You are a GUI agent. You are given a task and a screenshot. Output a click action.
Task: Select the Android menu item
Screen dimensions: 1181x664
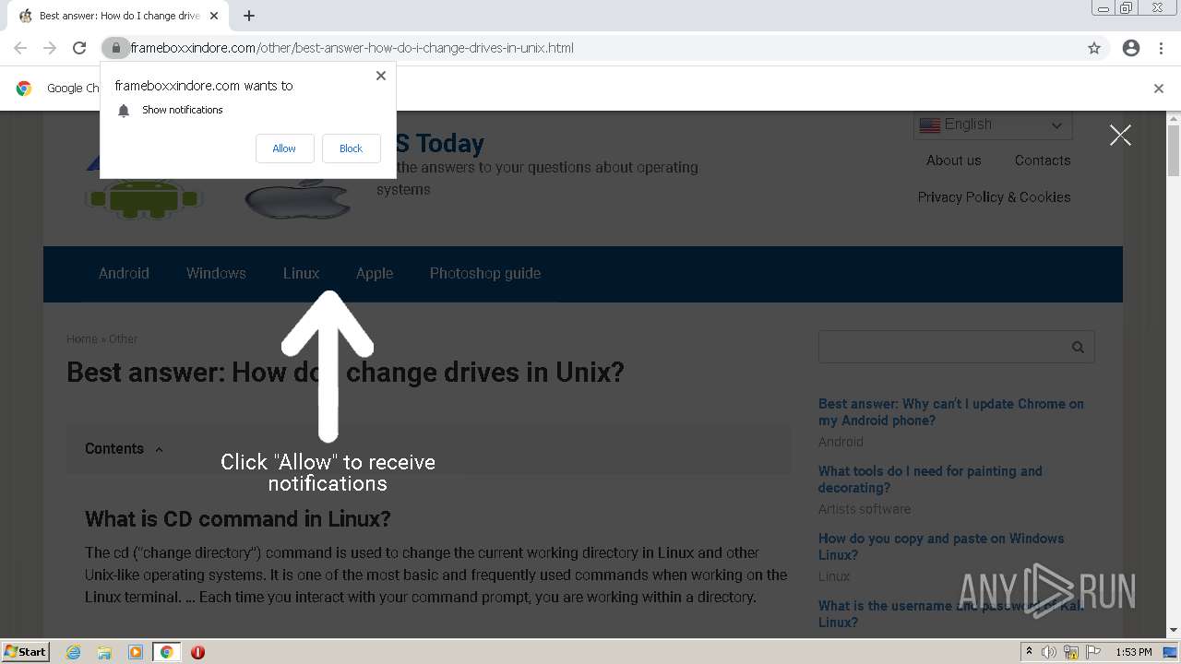pyautogui.click(x=124, y=273)
